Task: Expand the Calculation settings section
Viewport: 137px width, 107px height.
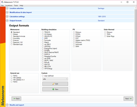Action: (7, 16)
